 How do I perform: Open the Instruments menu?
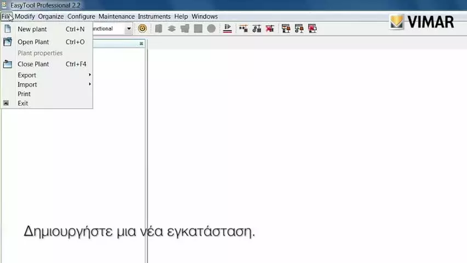point(154,16)
